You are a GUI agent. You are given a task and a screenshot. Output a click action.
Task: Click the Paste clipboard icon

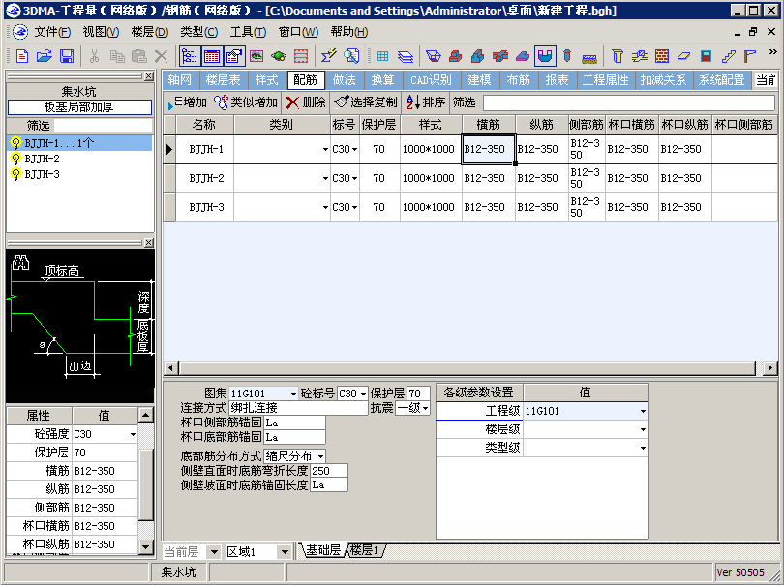click(139, 56)
